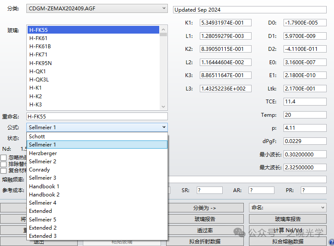
Task: Click the glass list scroll-up arrow
Action: (163, 30)
